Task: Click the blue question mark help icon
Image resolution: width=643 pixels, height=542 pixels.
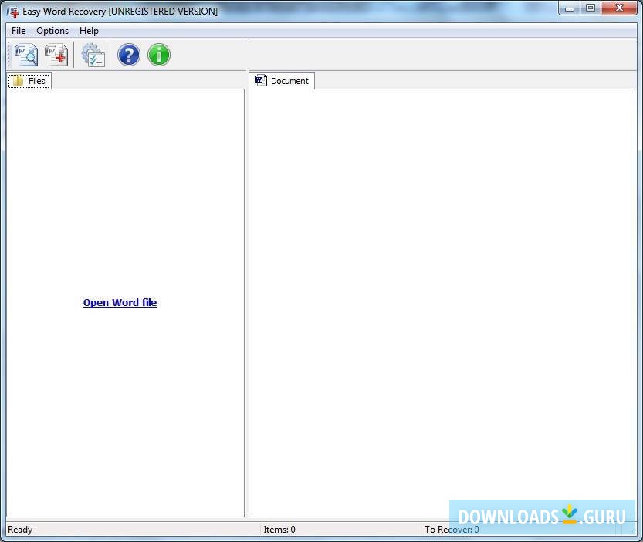Action: coord(129,55)
